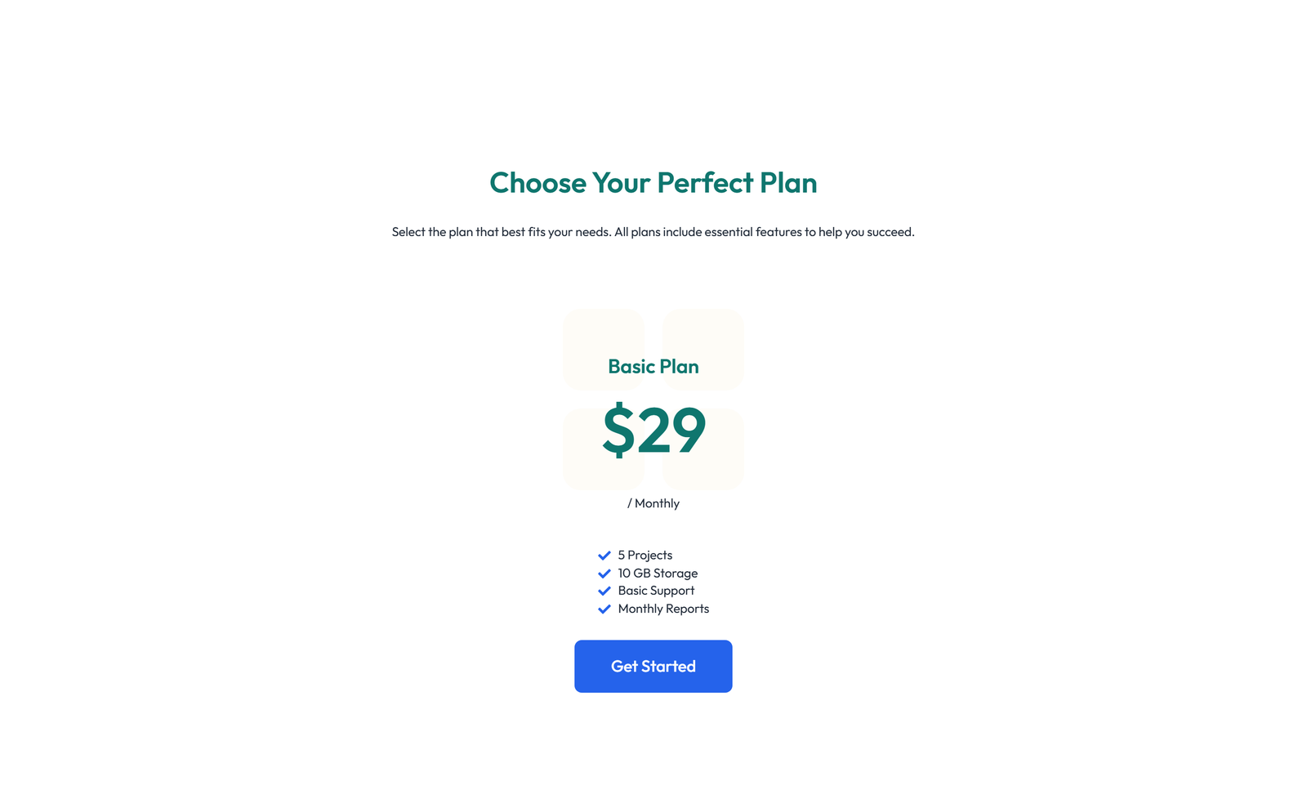The width and height of the screenshot is (1307, 799).
Task: Click the $29 price display
Action: pyautogui.click(x=653, y=432)
